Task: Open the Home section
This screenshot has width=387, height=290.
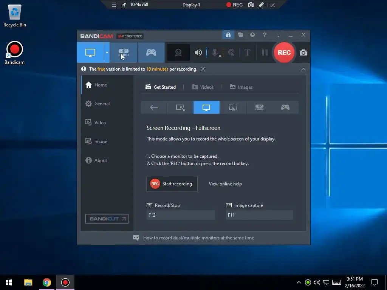Action: [107, 85]
